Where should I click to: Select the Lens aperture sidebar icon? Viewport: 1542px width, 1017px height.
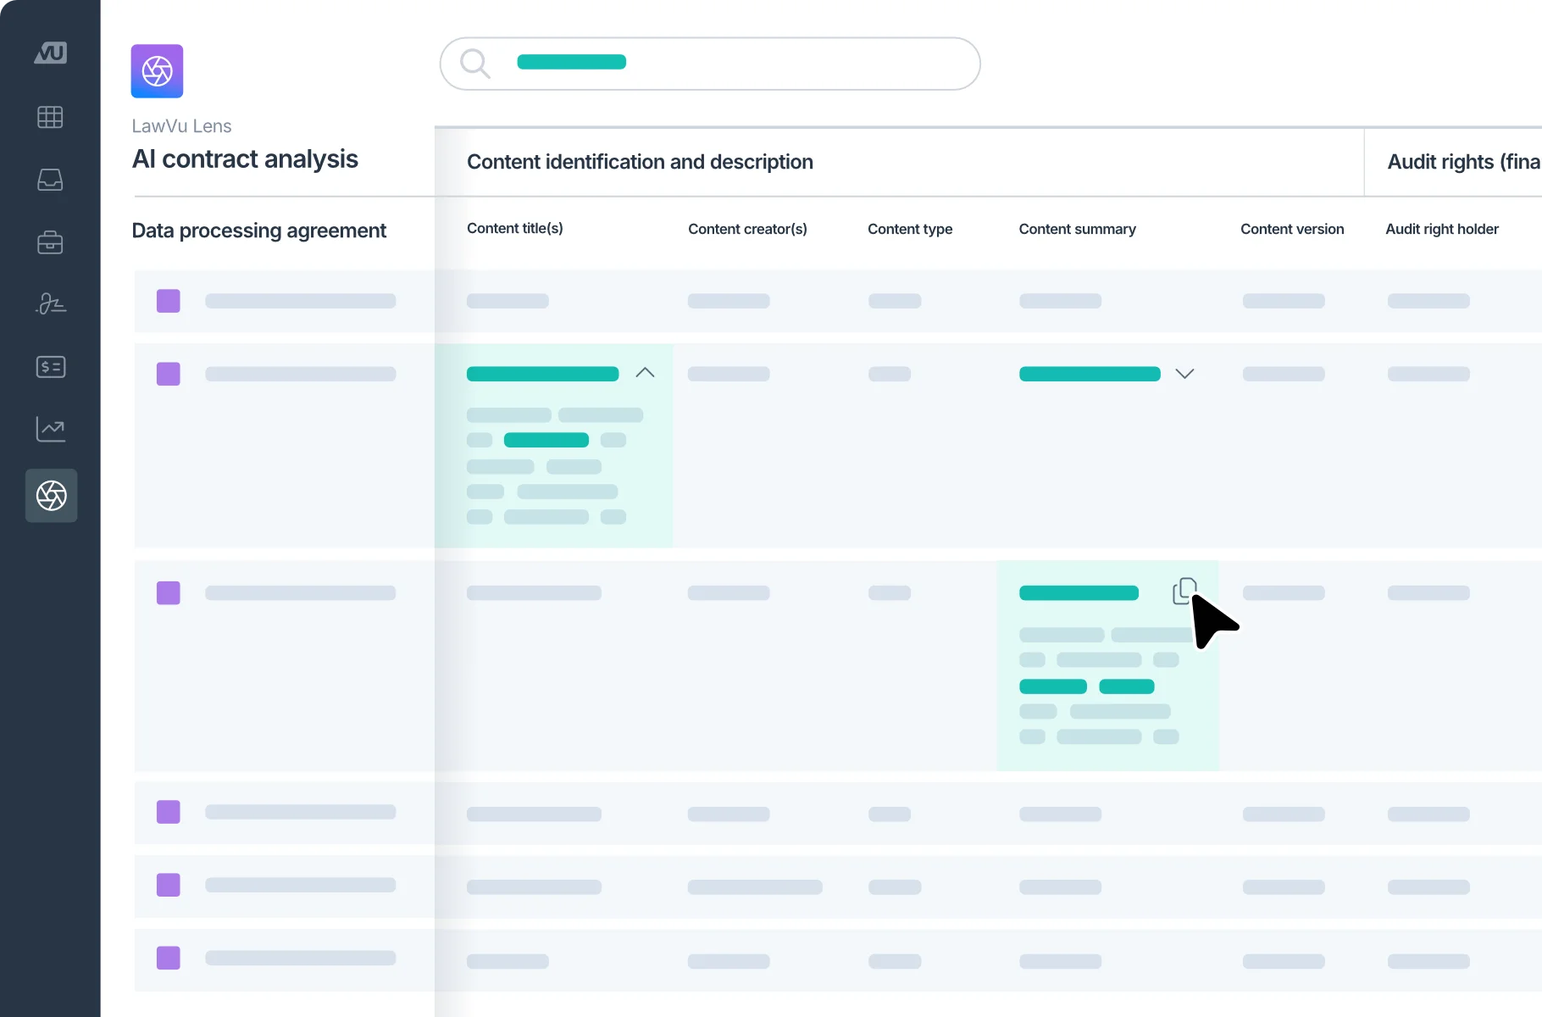coord(51,496)
